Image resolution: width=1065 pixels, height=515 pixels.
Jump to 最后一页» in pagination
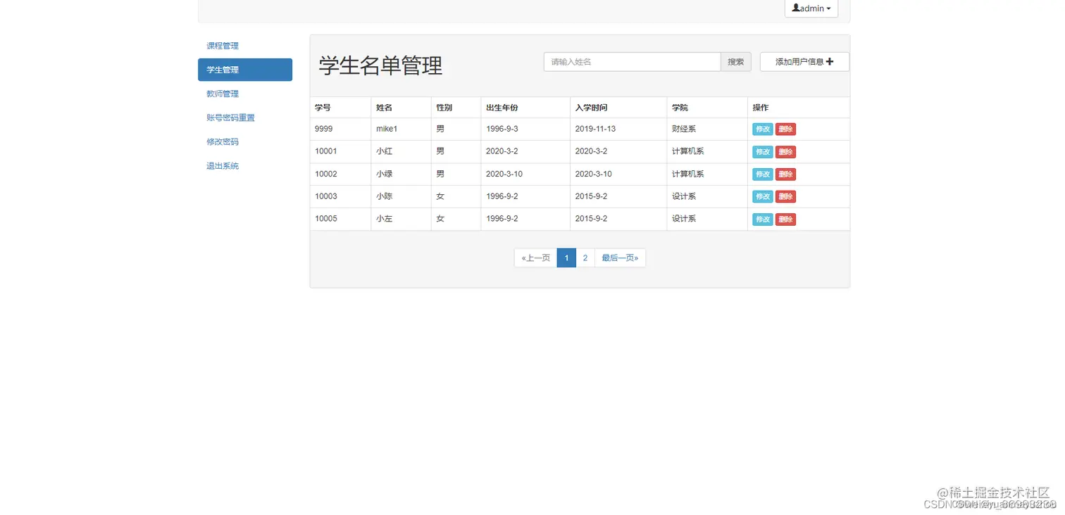click(620, 258)
